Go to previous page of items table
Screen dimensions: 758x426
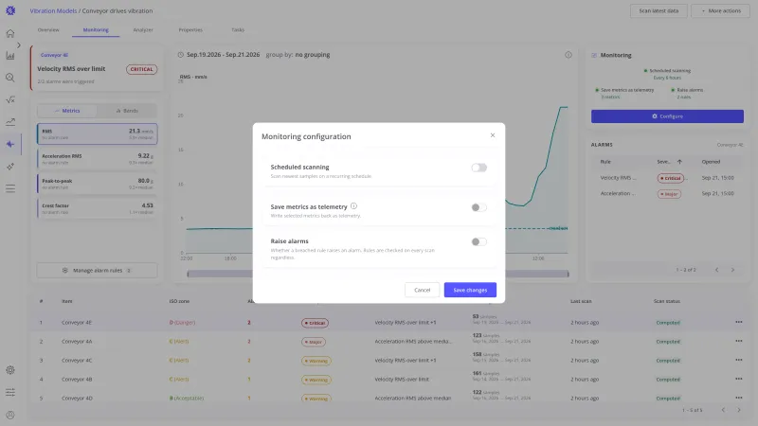click(x=723, y=410)
